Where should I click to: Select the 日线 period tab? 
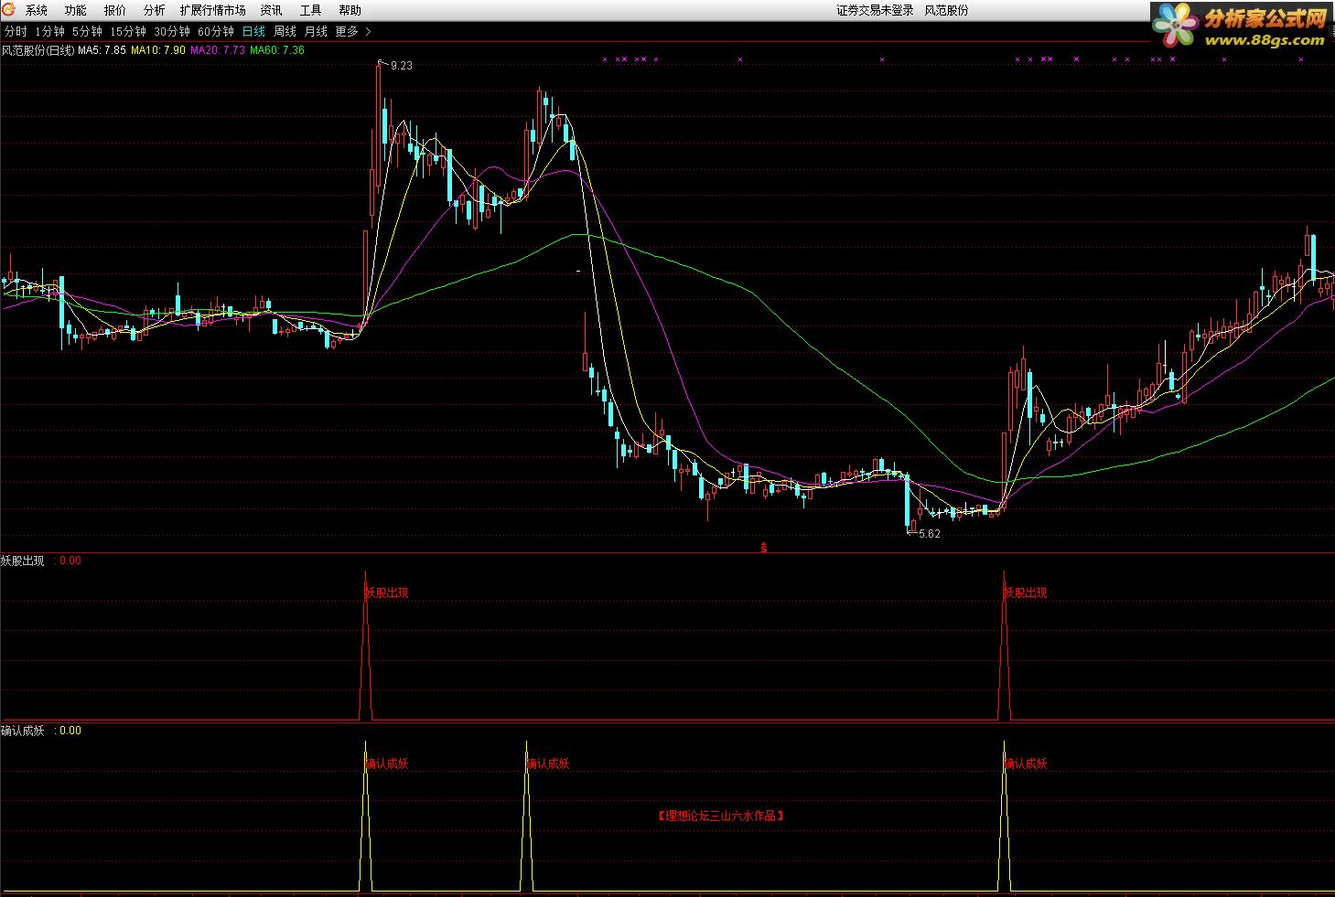point(253,31)
